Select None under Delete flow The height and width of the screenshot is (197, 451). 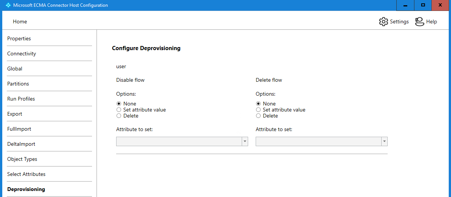pos(258,104)
